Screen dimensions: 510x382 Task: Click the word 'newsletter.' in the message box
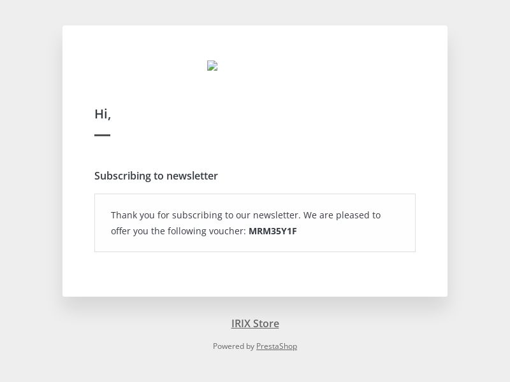pos(277,215)
